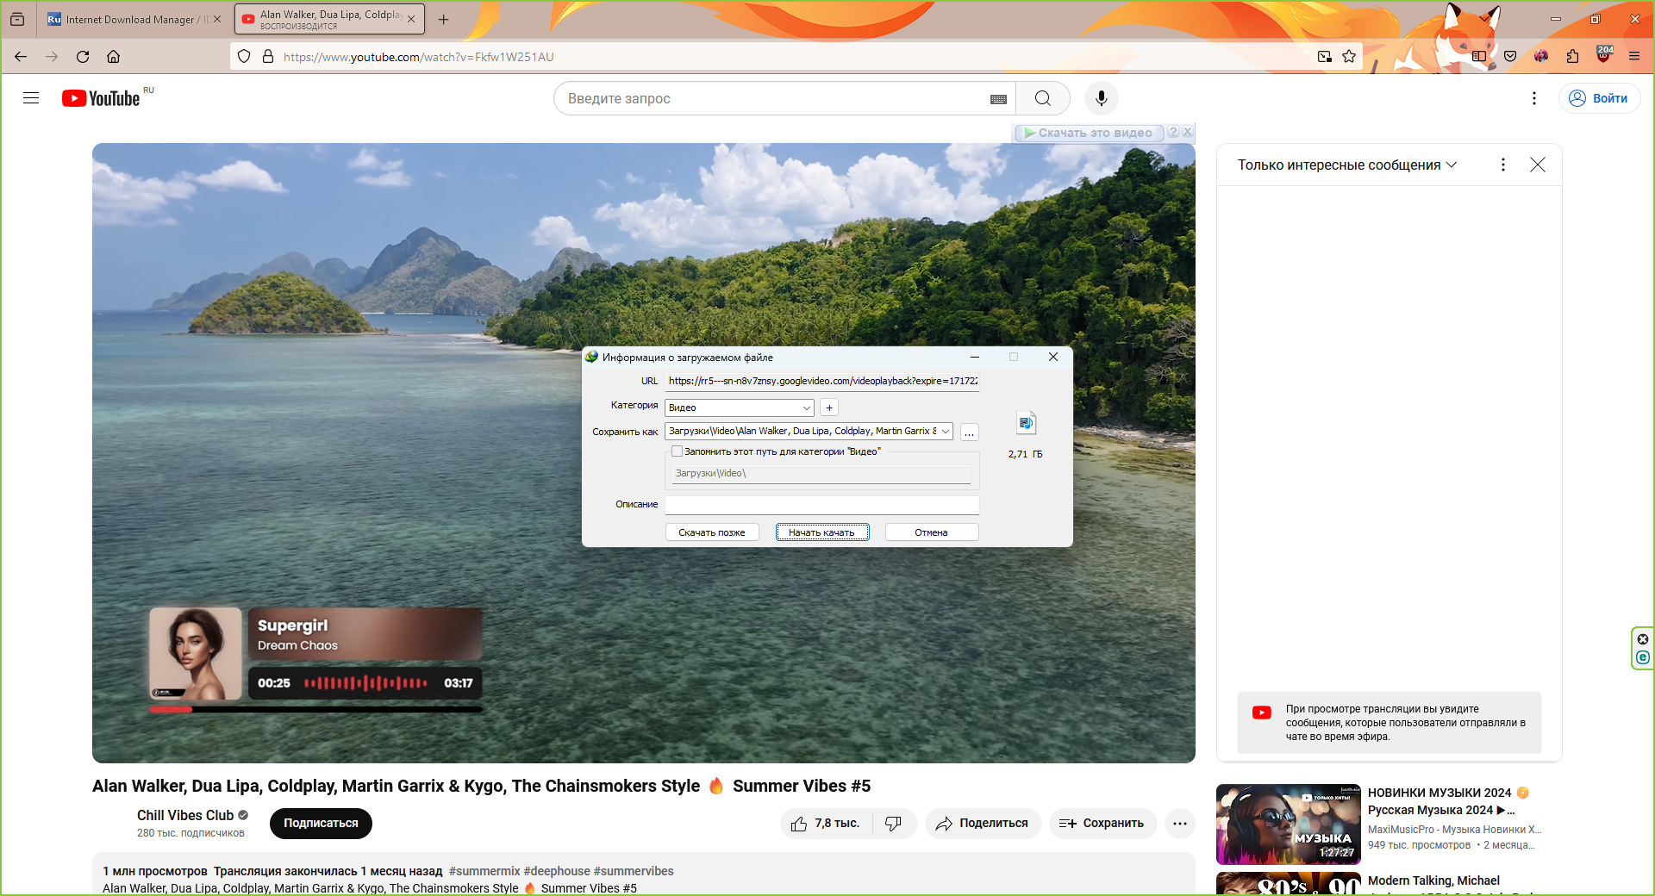Open Firefox home page button
Viewport: 1655px width, 896px height.
[113, 57]
